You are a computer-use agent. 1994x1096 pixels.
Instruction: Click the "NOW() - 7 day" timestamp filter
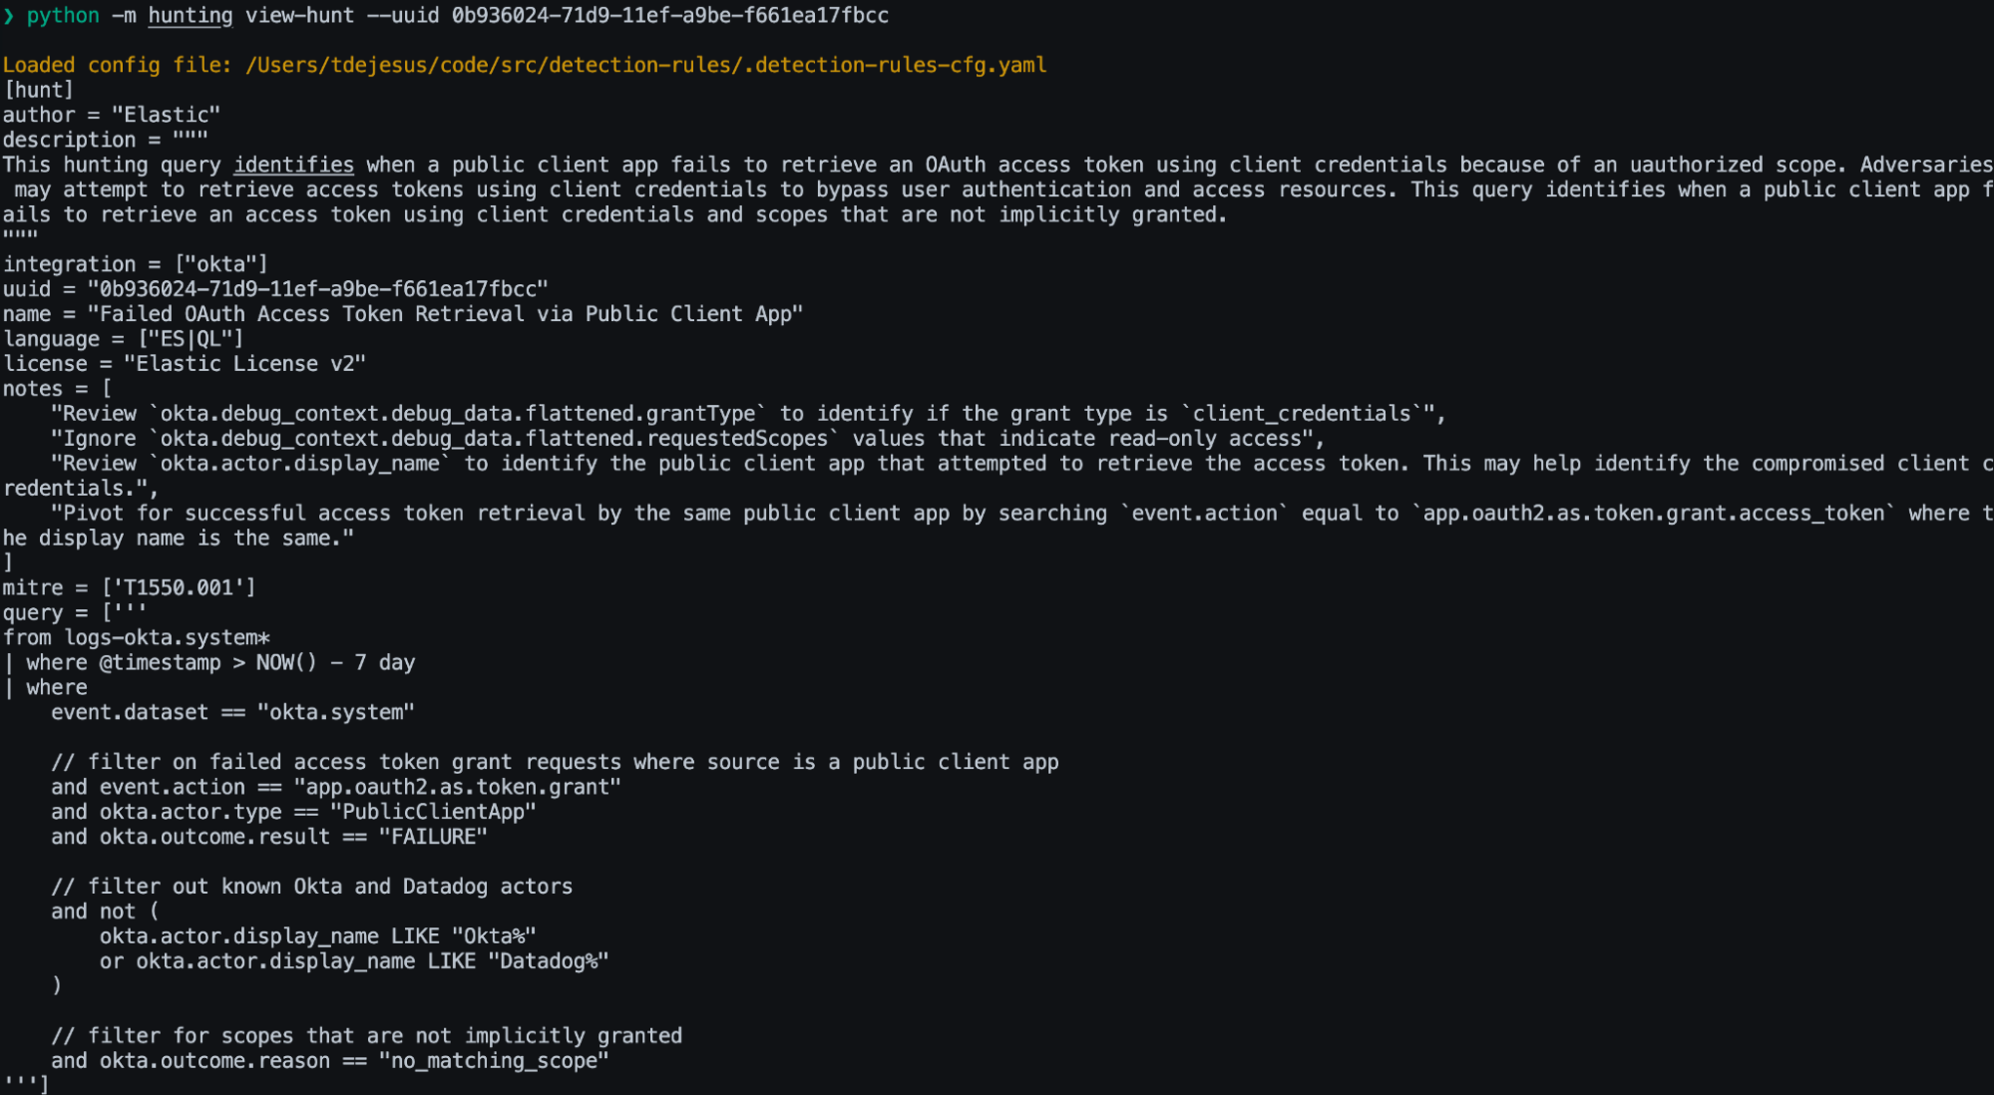335,662
